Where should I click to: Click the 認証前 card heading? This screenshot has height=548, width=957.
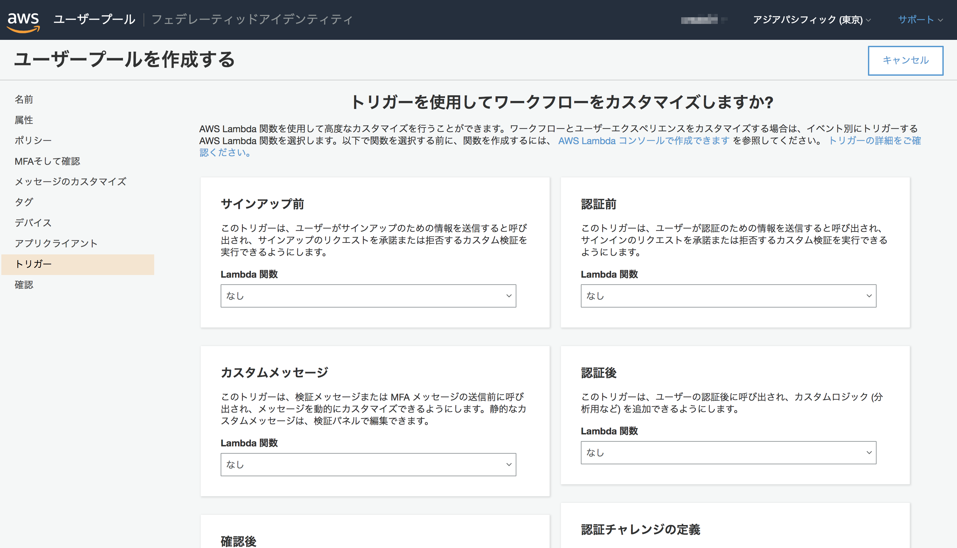tap(598, 204)
